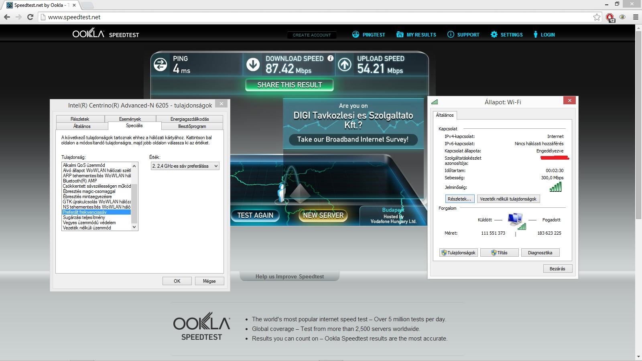Click the Support info icon
Screen dimensions: 642x361
[451, 34]
